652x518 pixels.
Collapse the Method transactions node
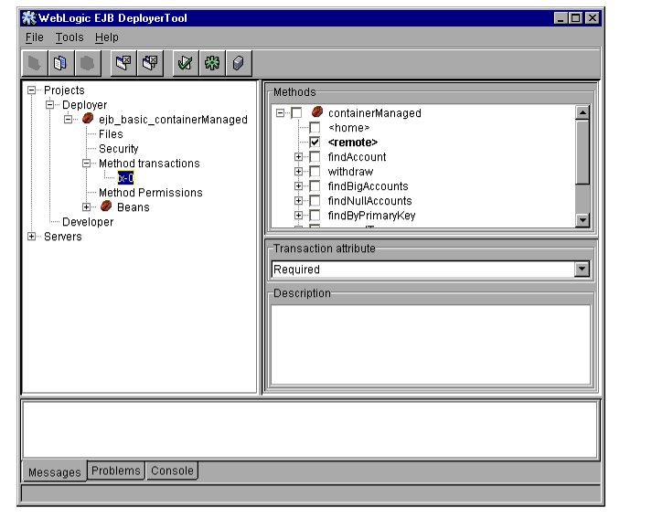(x=86, y=164)
